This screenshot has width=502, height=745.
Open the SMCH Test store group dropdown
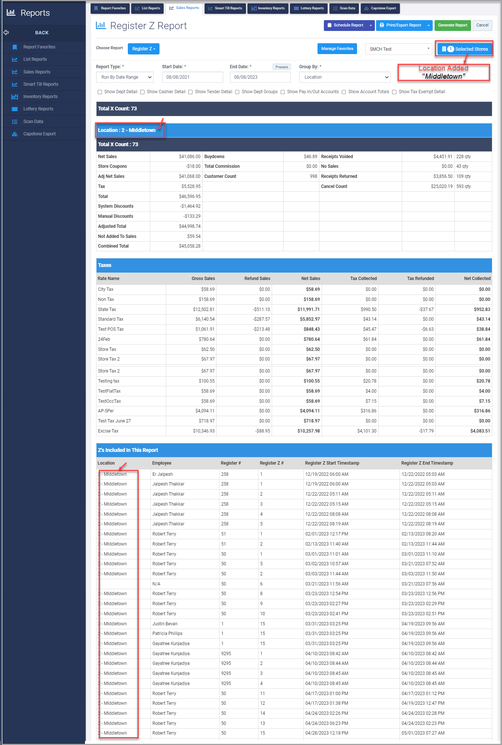tap(399, 49)
